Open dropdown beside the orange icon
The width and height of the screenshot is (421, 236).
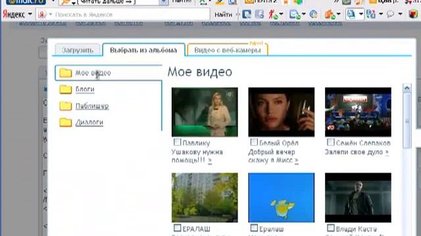click(x=339, y=14)
